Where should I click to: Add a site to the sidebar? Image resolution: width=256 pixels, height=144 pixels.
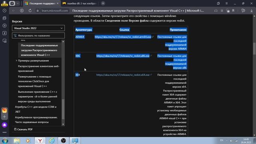4,117
